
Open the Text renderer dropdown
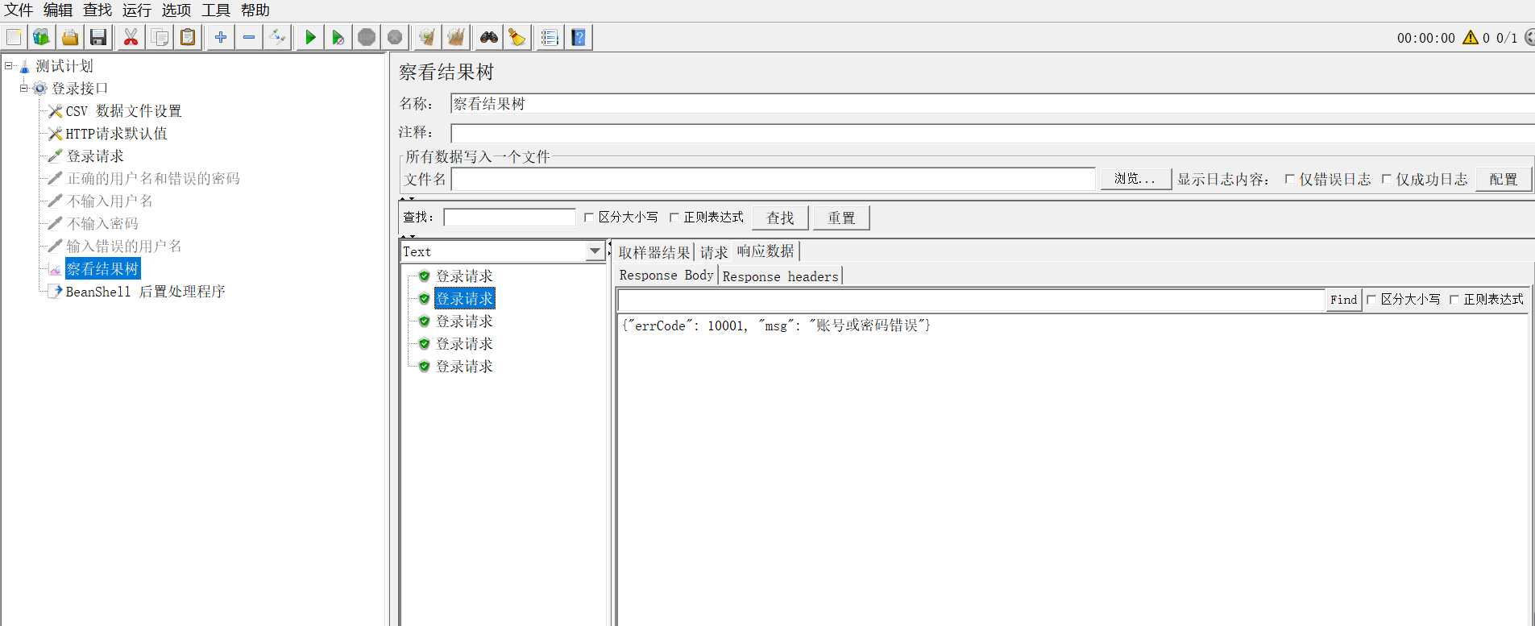point(595,251)
